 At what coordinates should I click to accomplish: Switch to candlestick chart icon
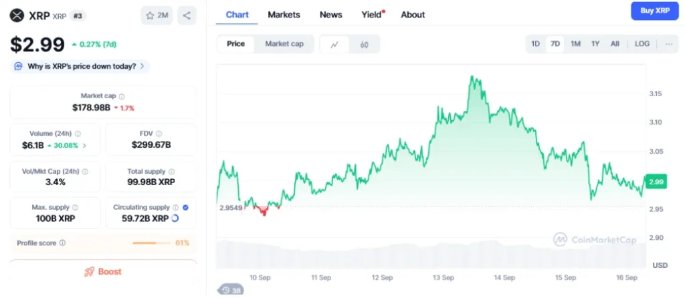pyautogui.click(x=365, y=45)
